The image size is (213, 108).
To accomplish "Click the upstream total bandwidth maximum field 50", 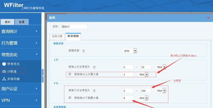I will click(x=146, y=67).
